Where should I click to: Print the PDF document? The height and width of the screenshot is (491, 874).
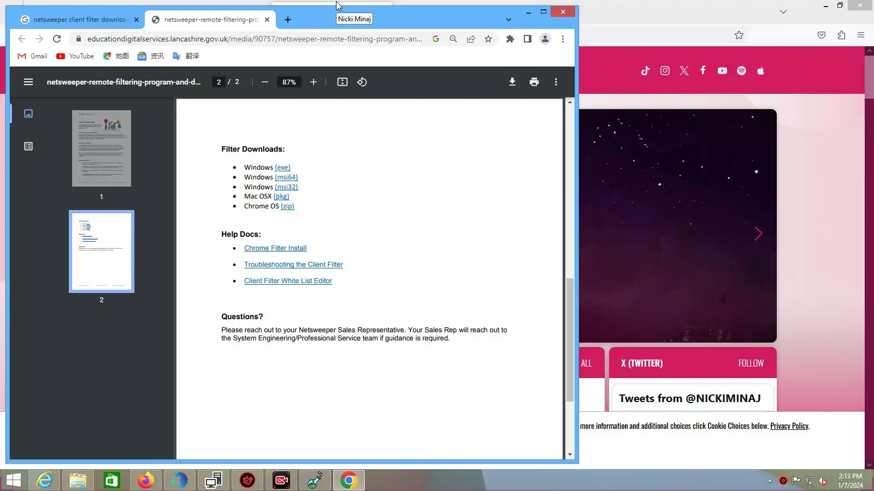(534, 82)
